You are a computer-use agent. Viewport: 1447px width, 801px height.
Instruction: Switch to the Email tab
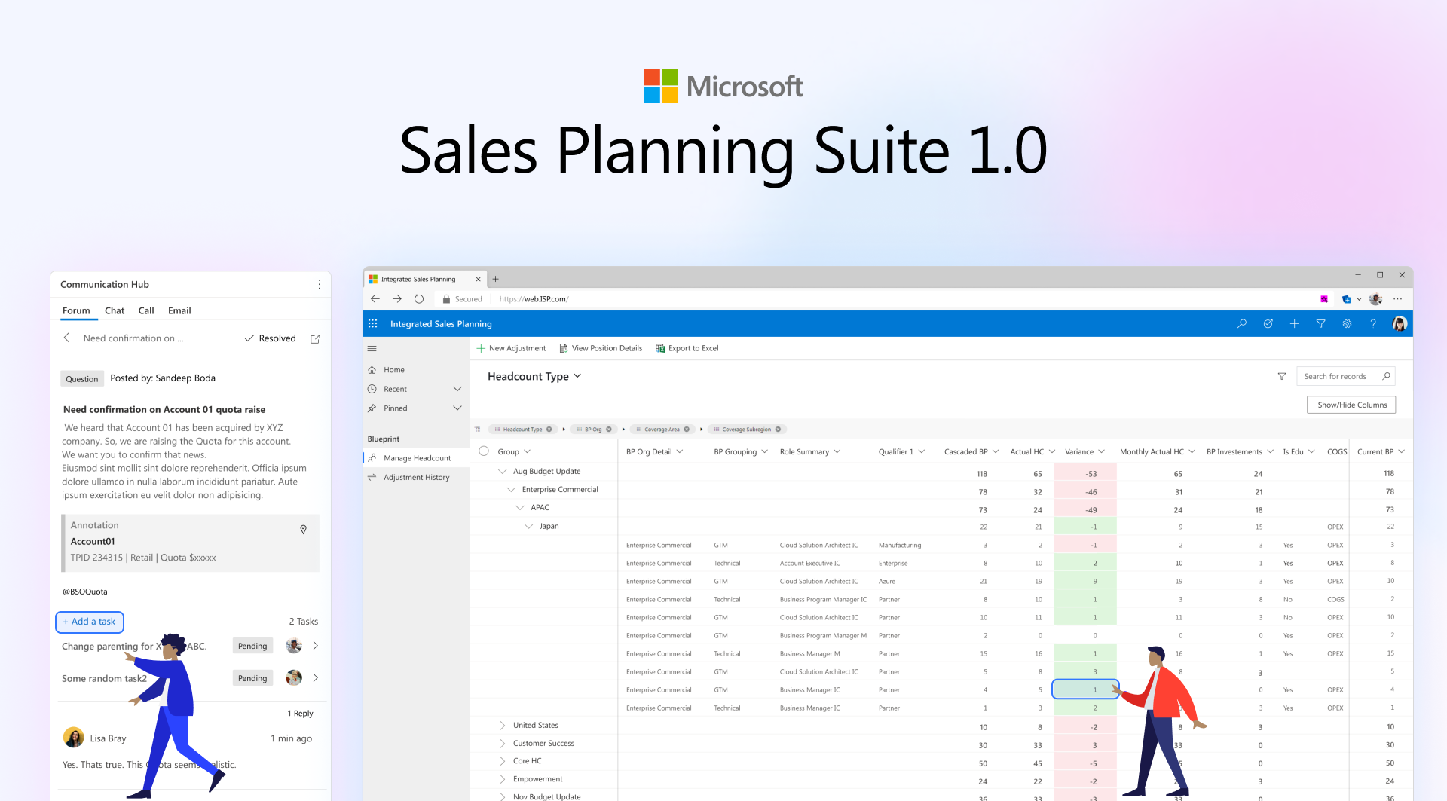(x=179, y=310)
